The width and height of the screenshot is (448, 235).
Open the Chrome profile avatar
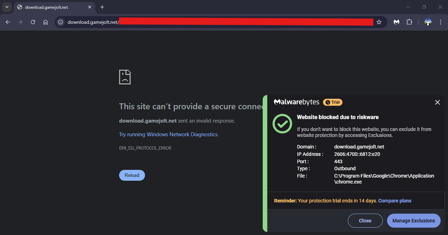pyautogui.click(x=428, y=22)
